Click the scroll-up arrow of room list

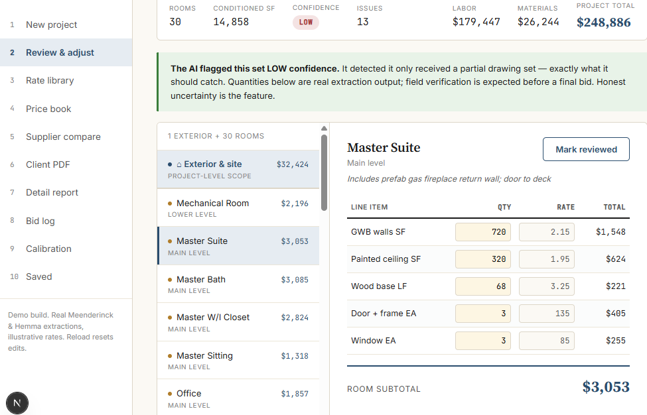324,128
